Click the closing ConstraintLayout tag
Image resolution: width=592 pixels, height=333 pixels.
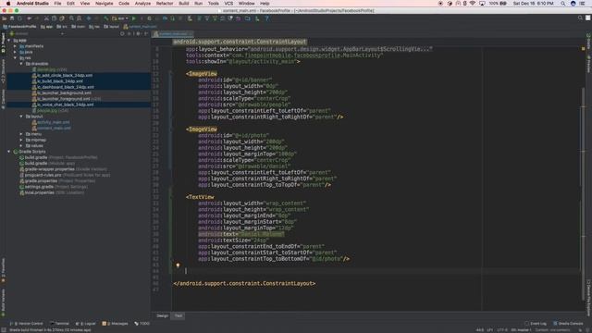click(244, 284)
